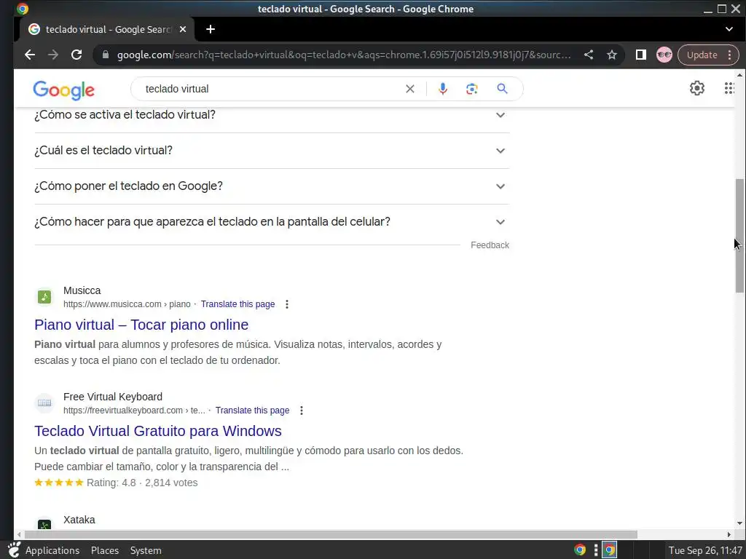The height and width of the screenshot is (559, 746).
Task: Click the clock showing Tue Sep 26
Action: pos(705,550)
